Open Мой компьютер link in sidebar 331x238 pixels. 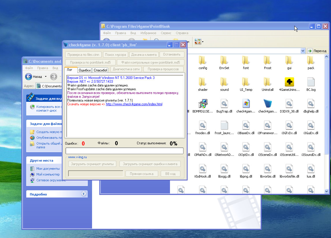(x=48, y=174)
